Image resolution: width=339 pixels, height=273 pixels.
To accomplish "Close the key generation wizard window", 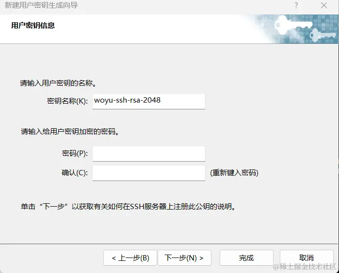I will click(x=324, y=5).
